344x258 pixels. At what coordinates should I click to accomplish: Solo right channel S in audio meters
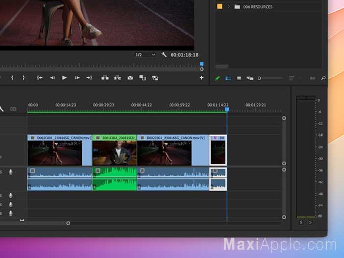pyautogui.click(x=310, y=222)
